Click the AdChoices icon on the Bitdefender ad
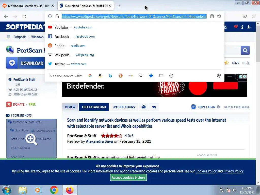This screenshot has width=260, height=195. (x=240, y=76)
